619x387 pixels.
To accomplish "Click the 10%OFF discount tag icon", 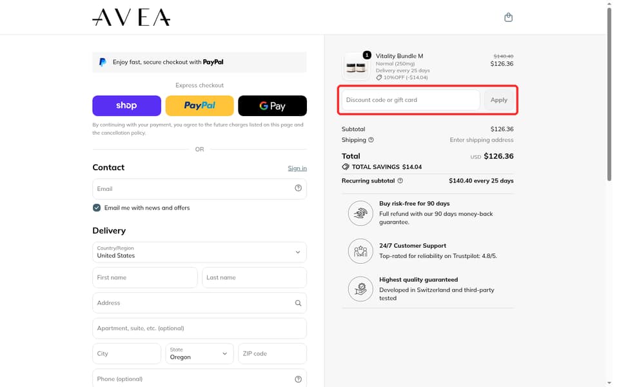I will tap(379, 77).
